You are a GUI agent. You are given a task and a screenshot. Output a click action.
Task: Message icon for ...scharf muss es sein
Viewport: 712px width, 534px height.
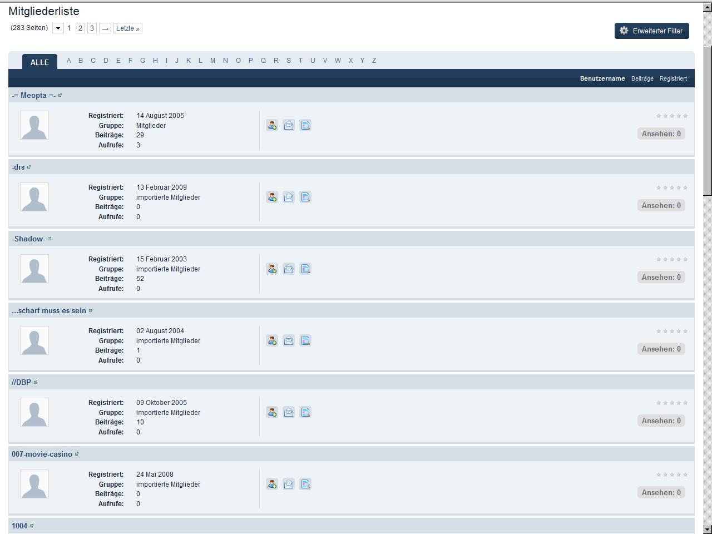(289, 340)
